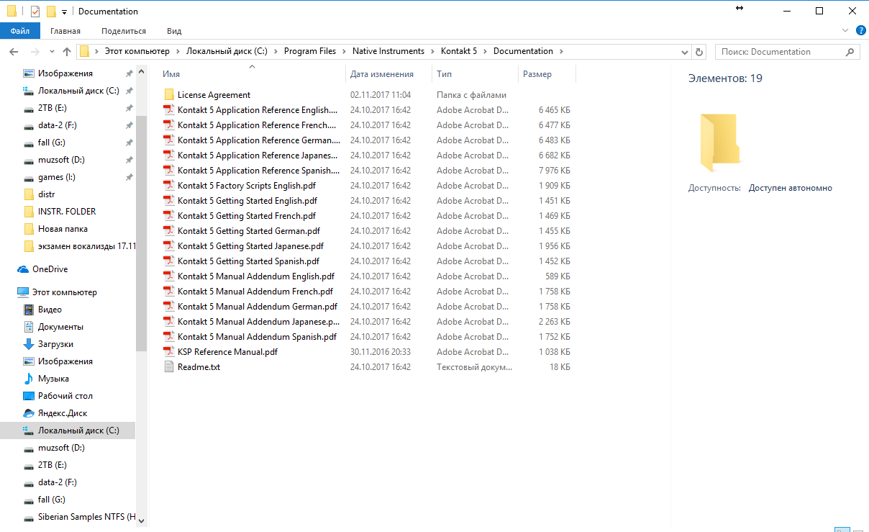Switch to the Вид ribbon tab

tap(174, 31)
